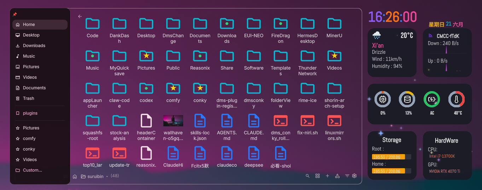Screen dimensions: 482x190
Task: Select the CLAUDE.md file
Action: [x=254, y=127]
